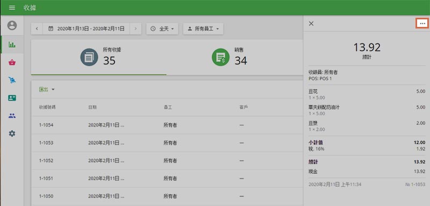Viewport: 430px width, 206px height.
Task: Click the 收據號碼 column header
Action: pos(47,107)
